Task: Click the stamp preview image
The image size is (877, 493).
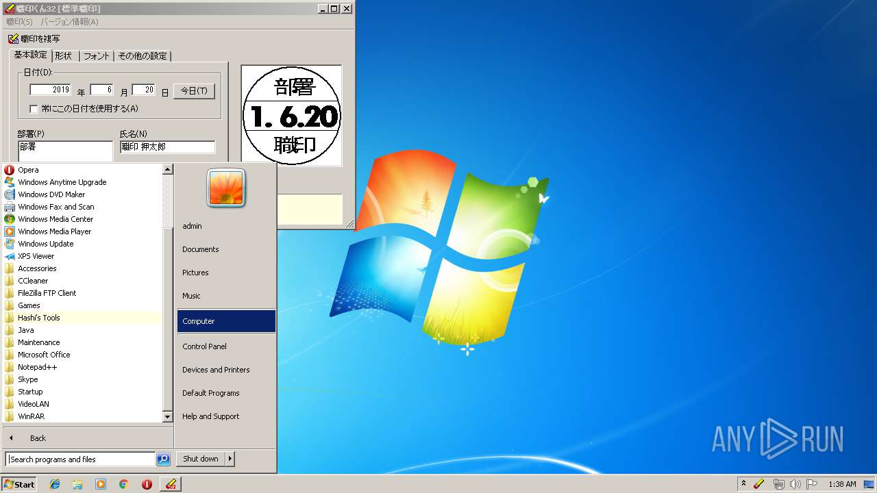Action: click(x=292, y=115)
